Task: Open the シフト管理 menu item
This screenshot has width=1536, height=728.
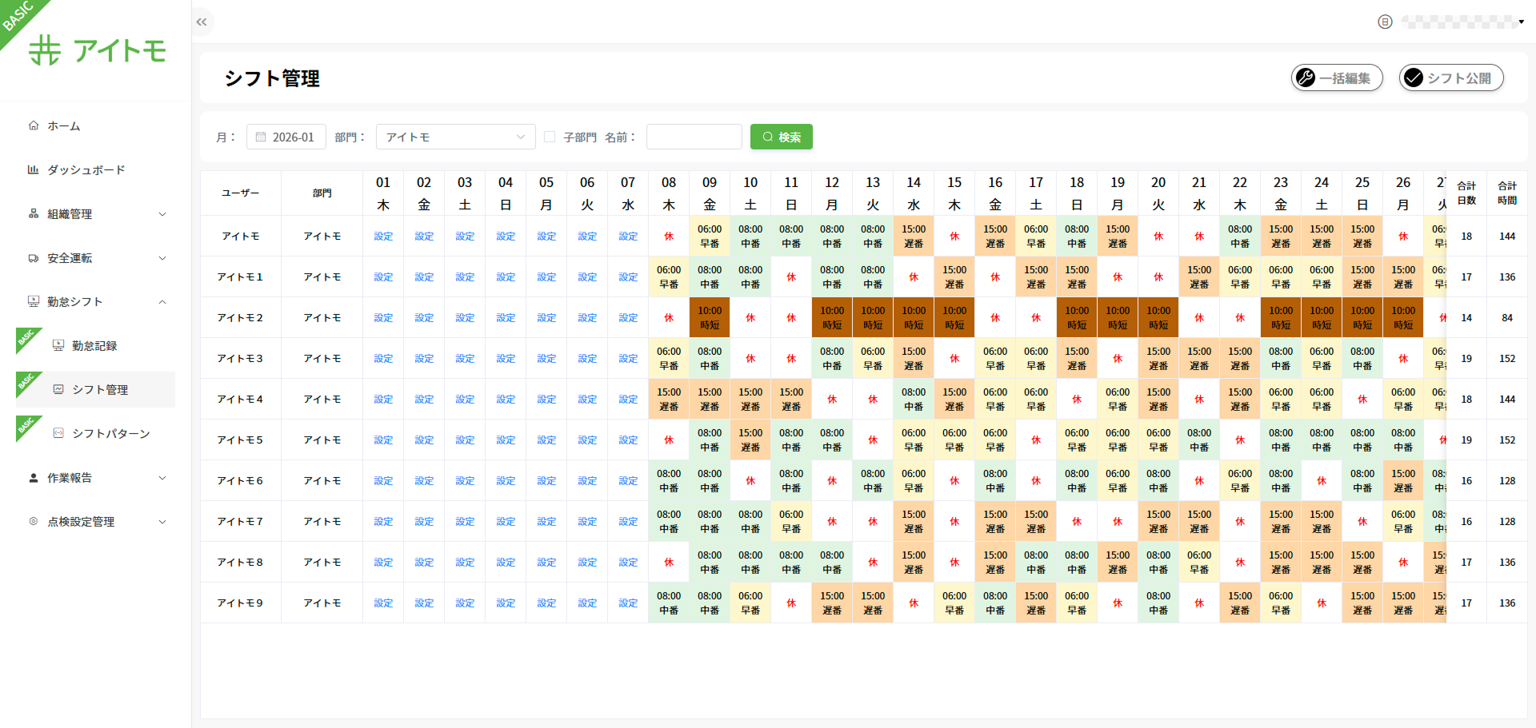Action: [x=100, y=389]
